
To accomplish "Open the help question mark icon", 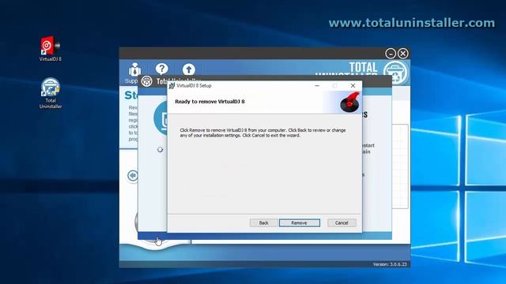I will (x=161, y=69).
